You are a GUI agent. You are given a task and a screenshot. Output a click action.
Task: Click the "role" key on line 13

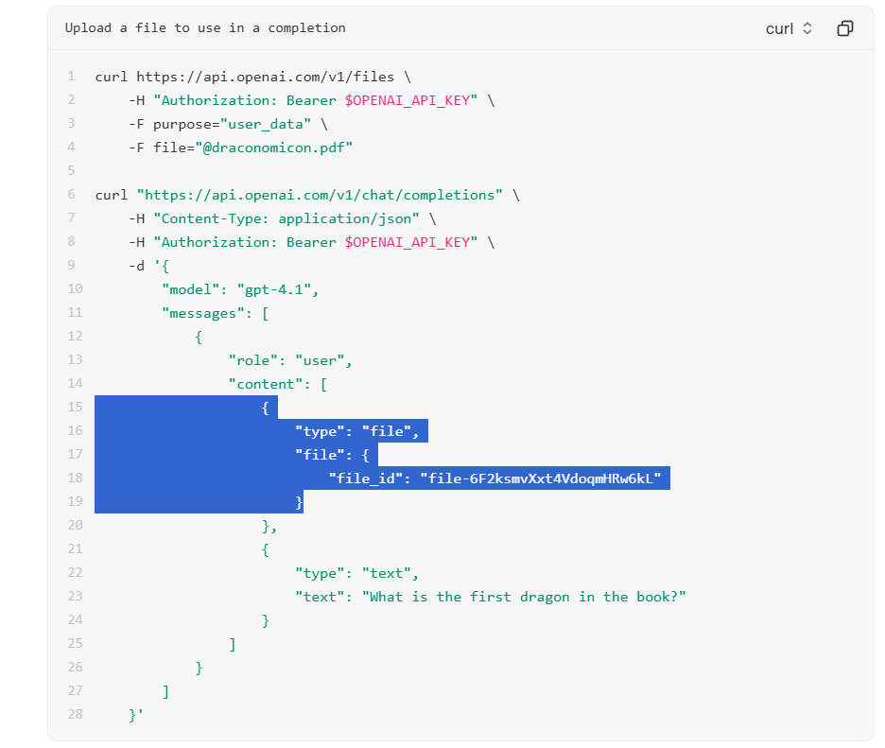[253, 360]
